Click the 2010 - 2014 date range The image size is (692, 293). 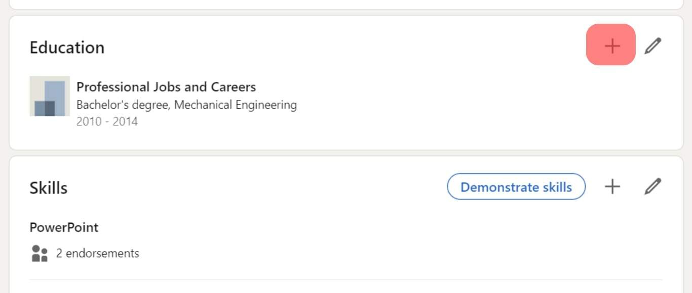107,121
